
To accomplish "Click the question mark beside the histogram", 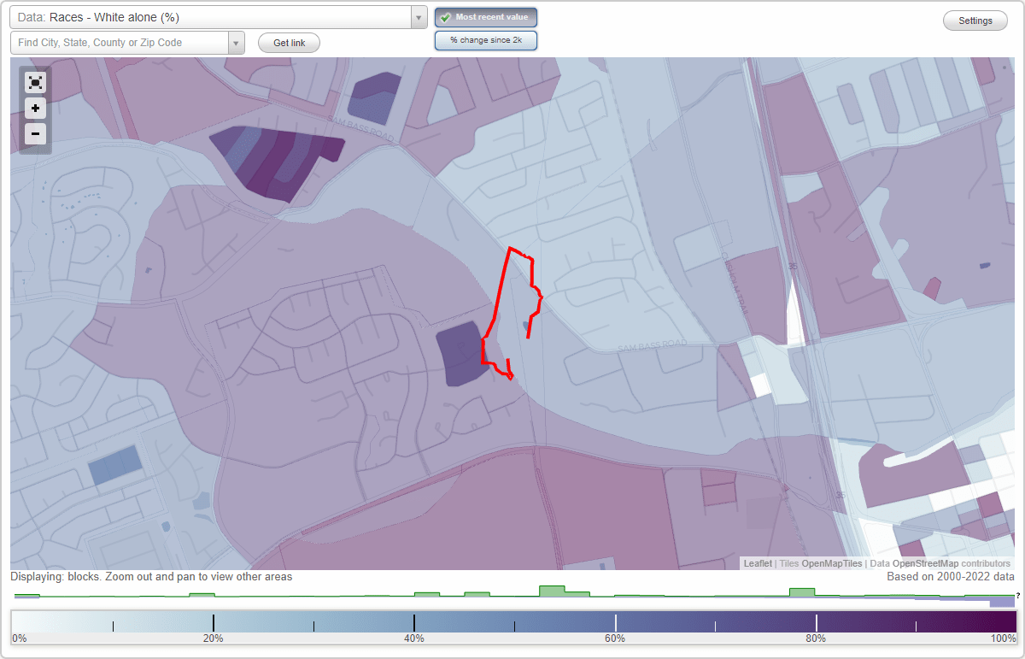I will click(1017, 594).
